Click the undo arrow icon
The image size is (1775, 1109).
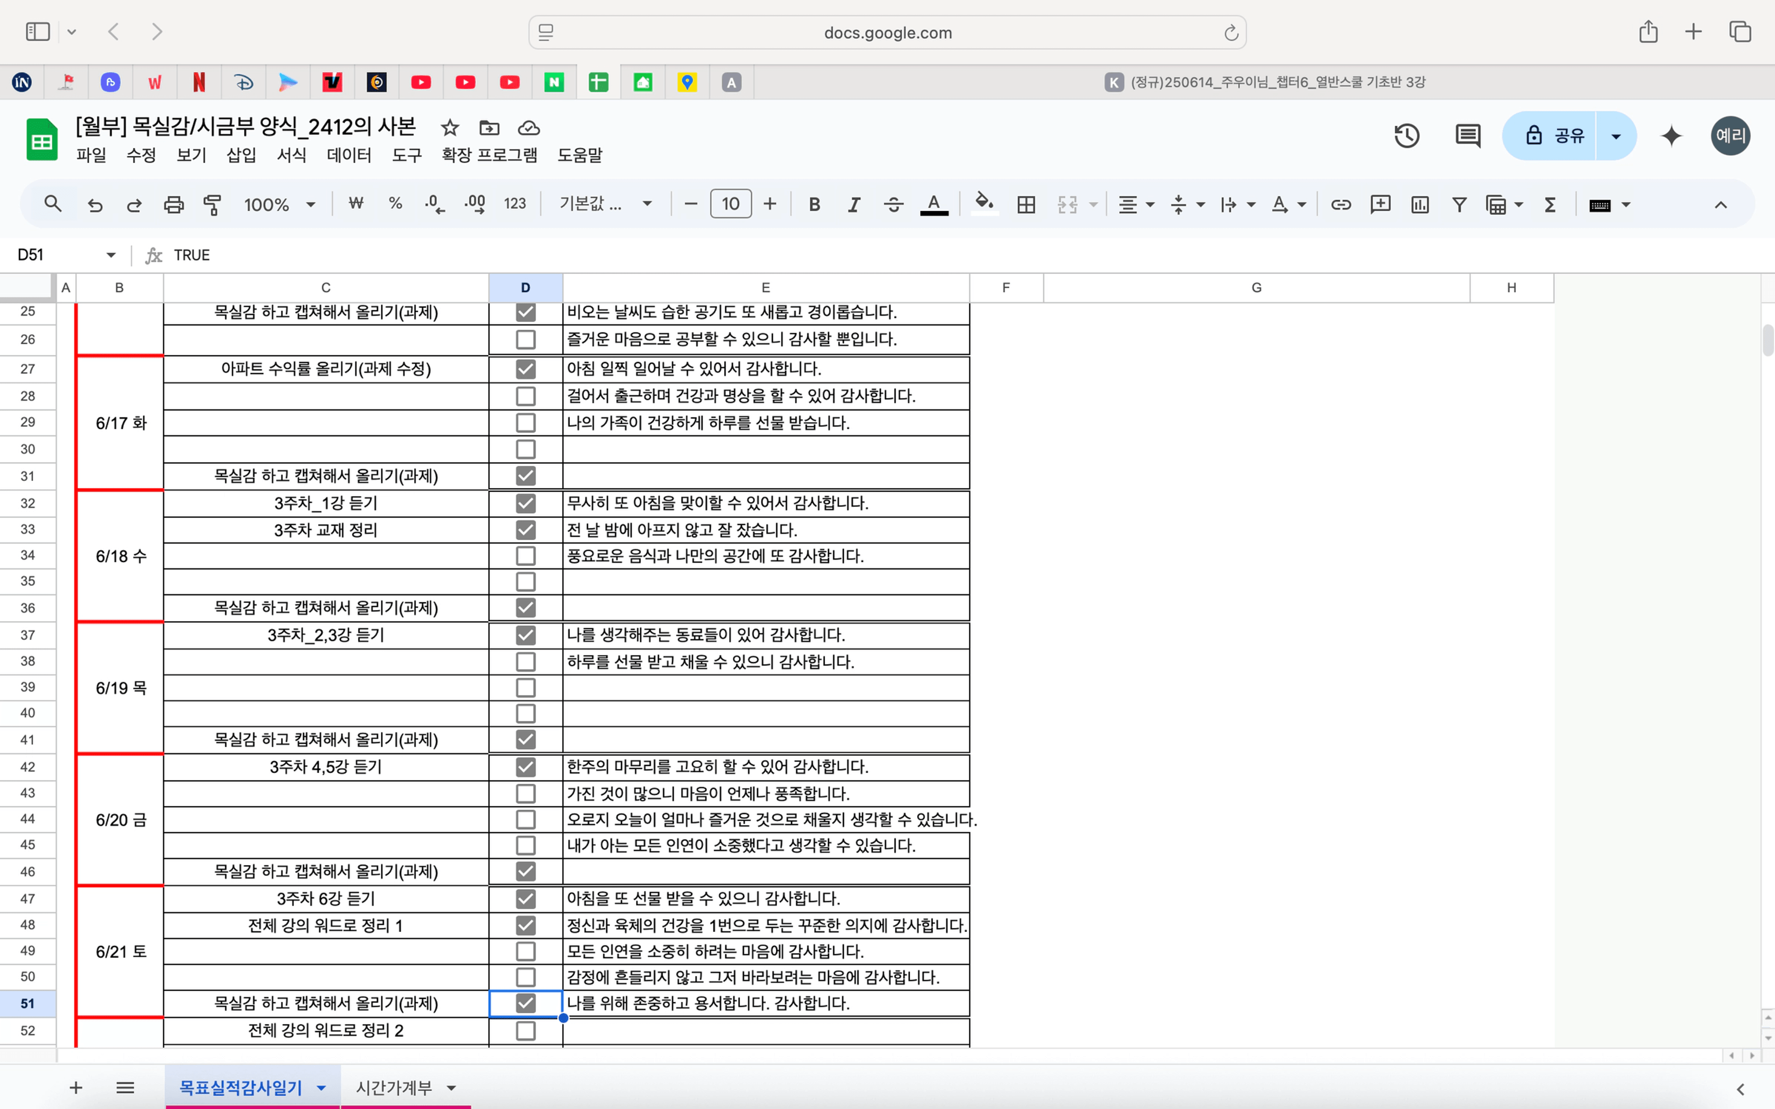click(95, 205)
